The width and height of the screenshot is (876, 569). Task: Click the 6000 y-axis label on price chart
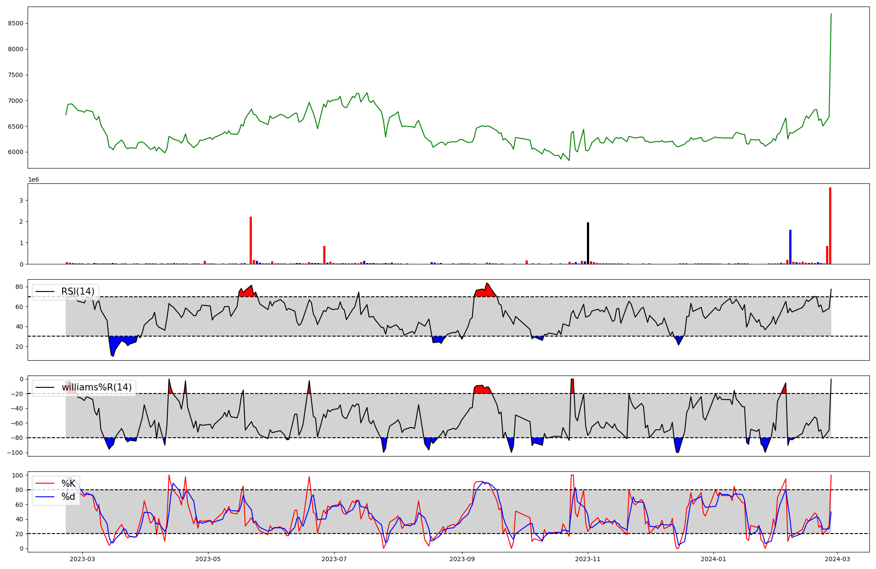16,152
